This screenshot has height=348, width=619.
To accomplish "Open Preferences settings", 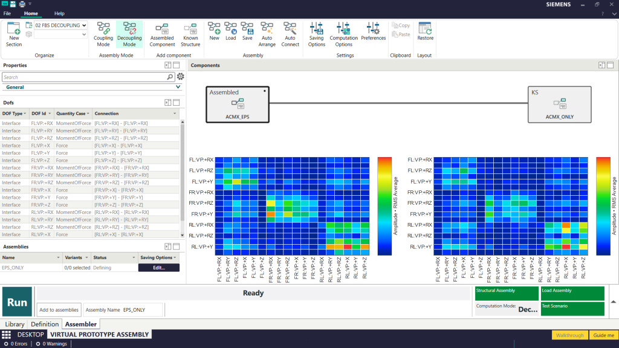I will 373,31.
